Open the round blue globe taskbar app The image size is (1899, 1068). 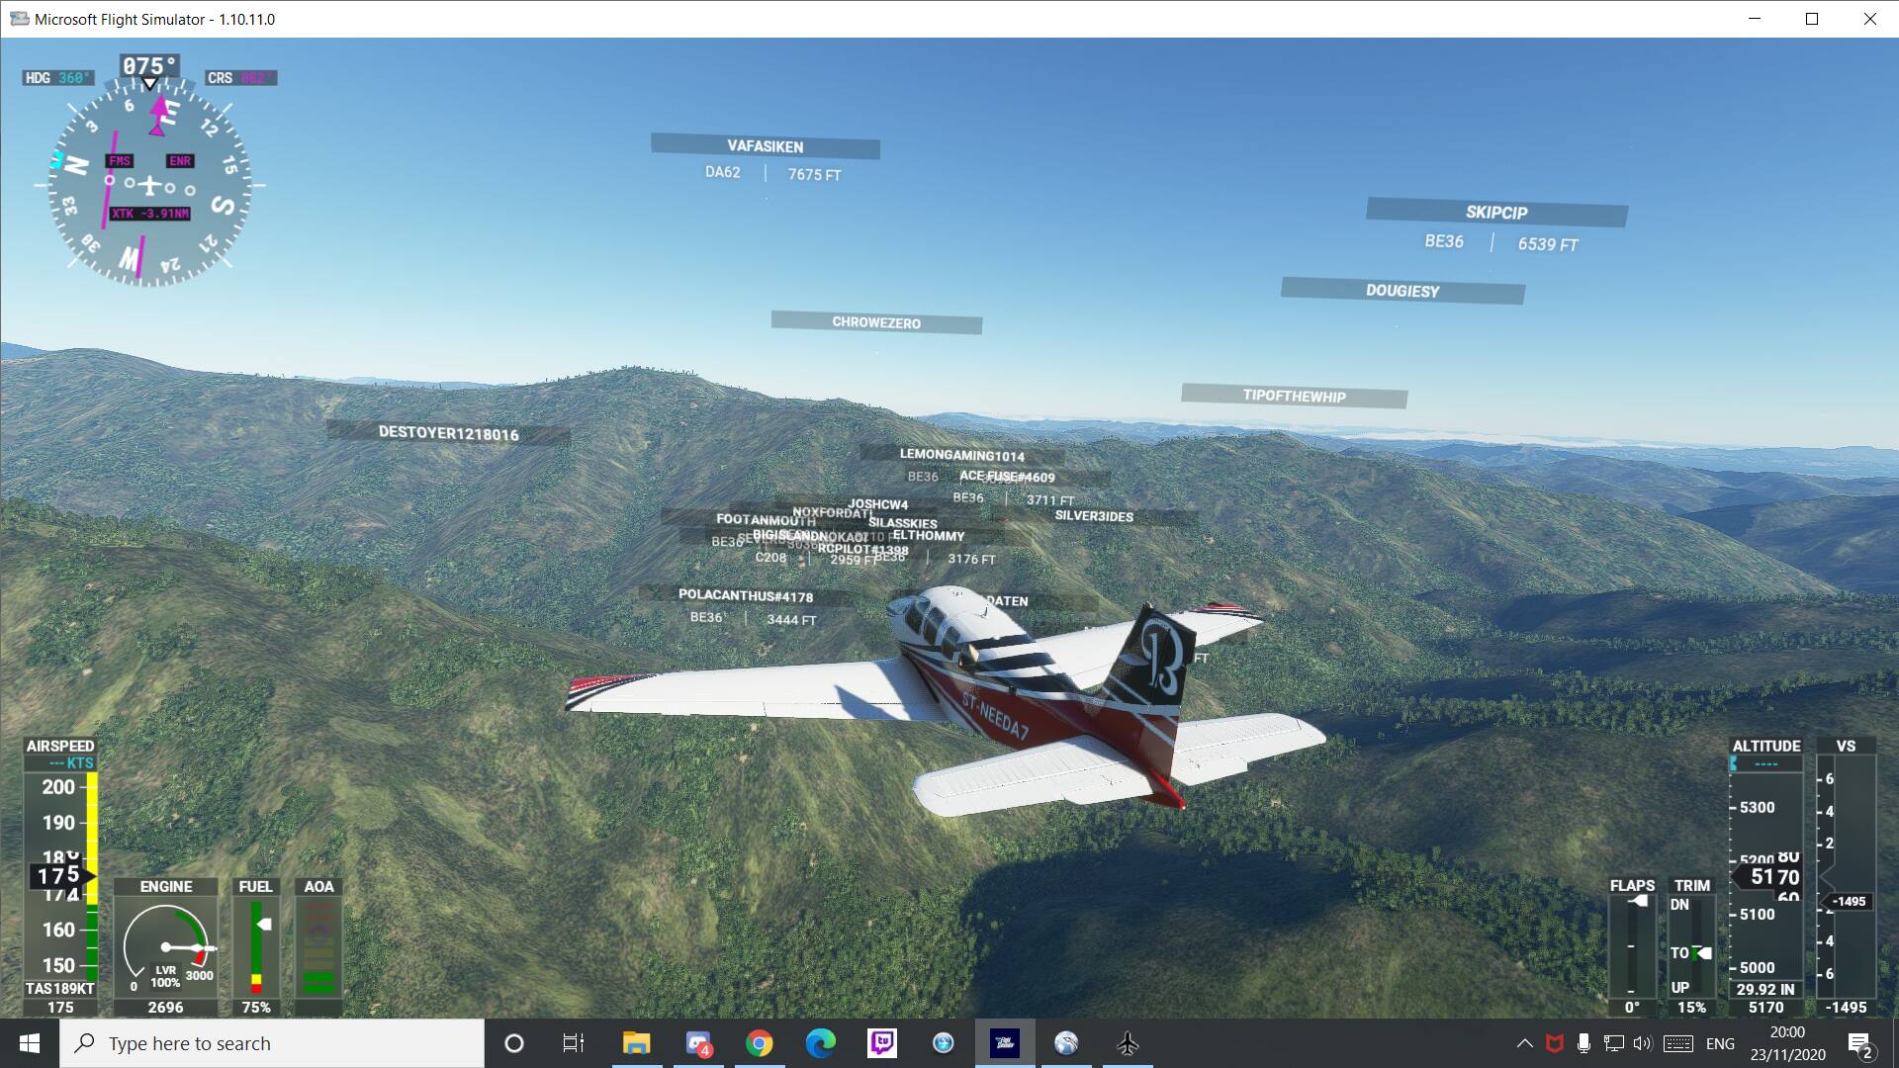coord(944,1043)
